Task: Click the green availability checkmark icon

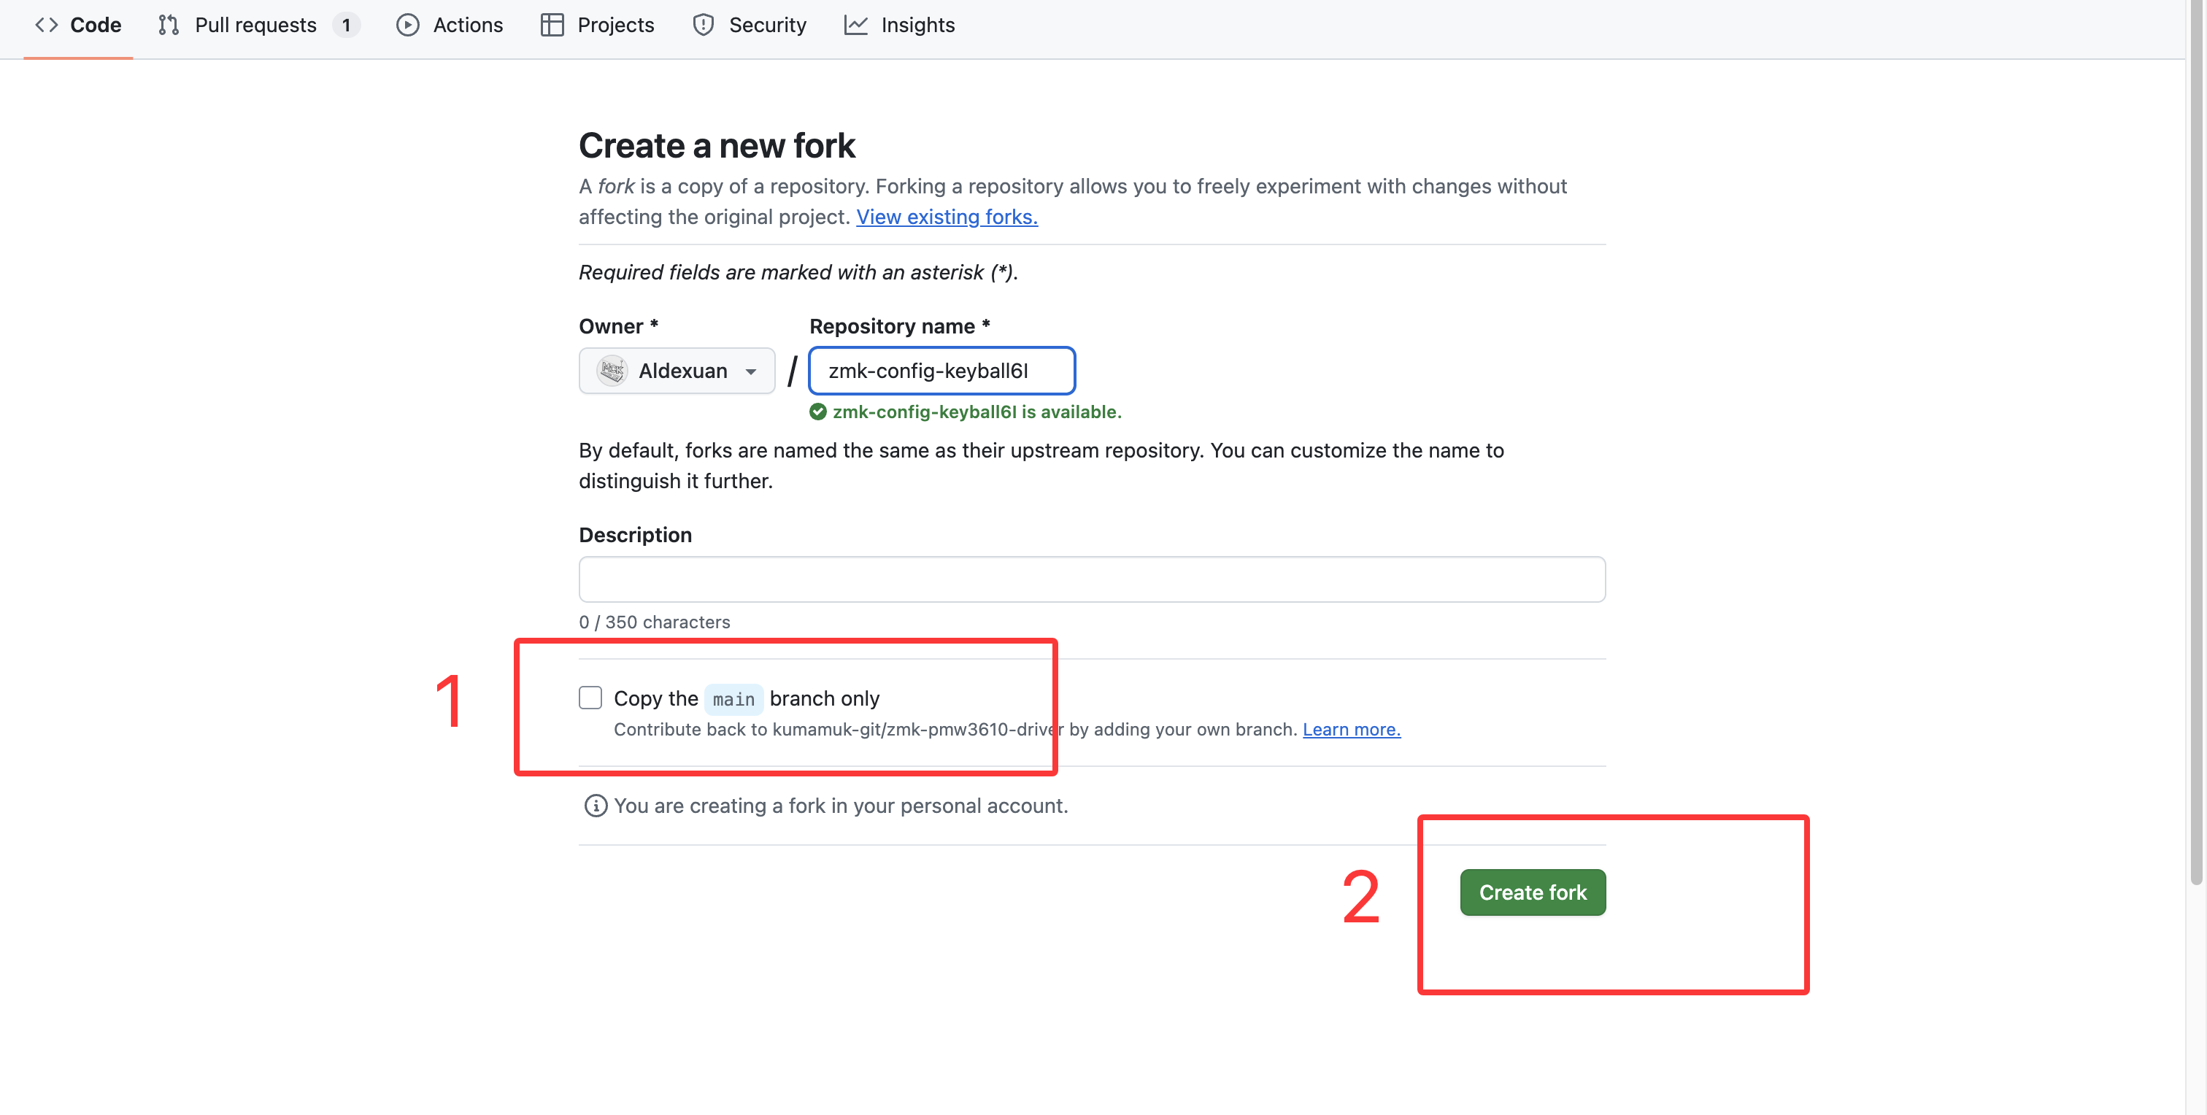Action: click(x=818, y=412)
